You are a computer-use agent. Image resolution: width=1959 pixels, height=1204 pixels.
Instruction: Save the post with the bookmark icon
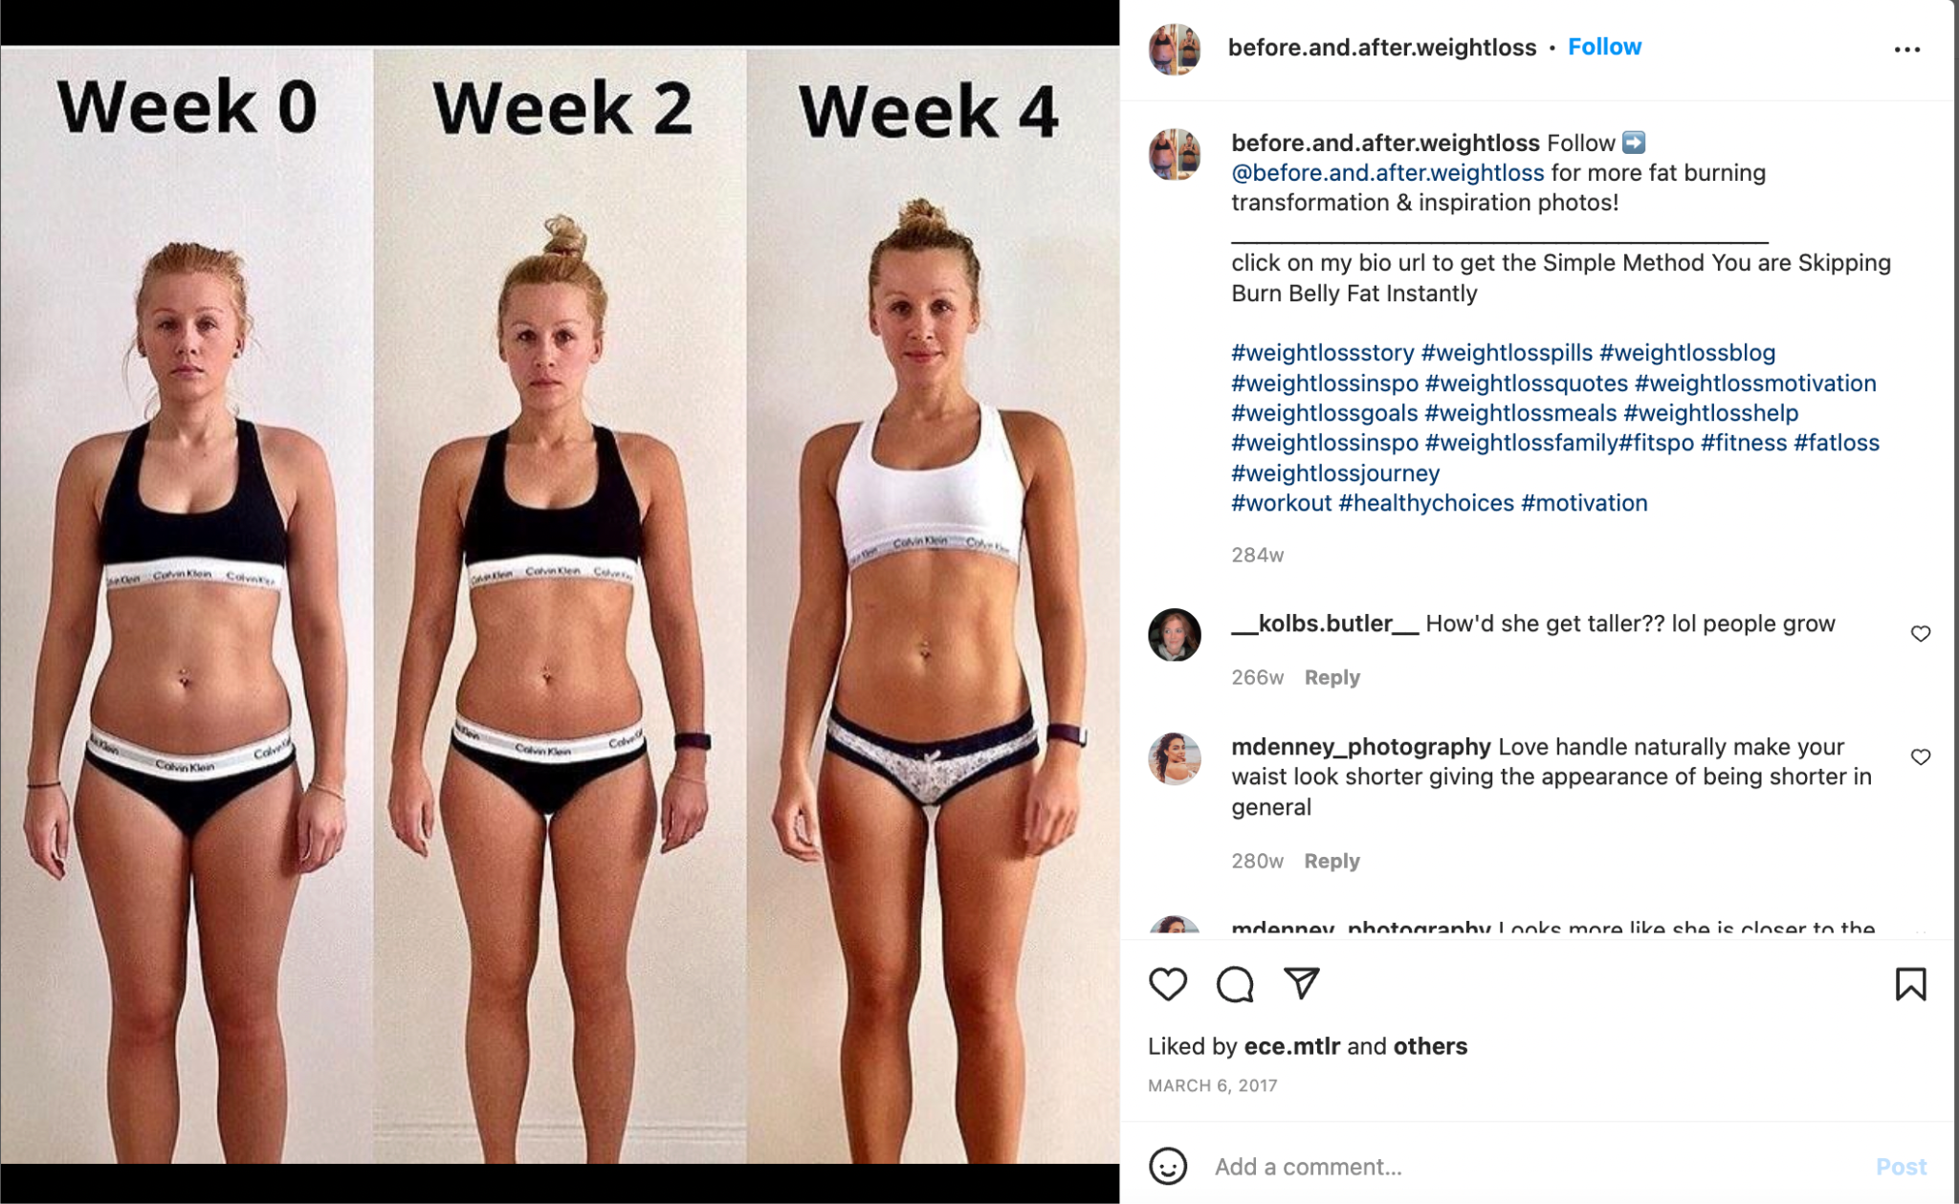pyautogui.click(x=1910, y=984)
